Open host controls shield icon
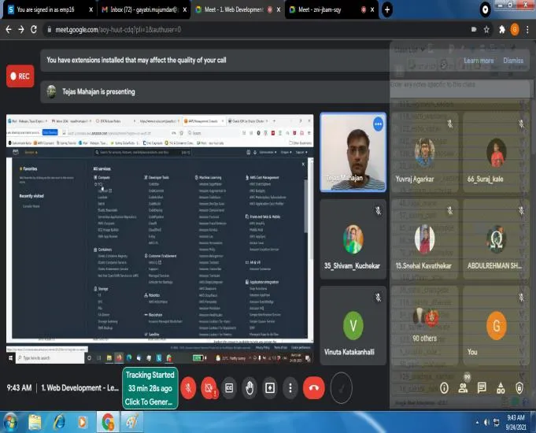The height and width of the screenshot is (433, 536). [x=519, y=388]
